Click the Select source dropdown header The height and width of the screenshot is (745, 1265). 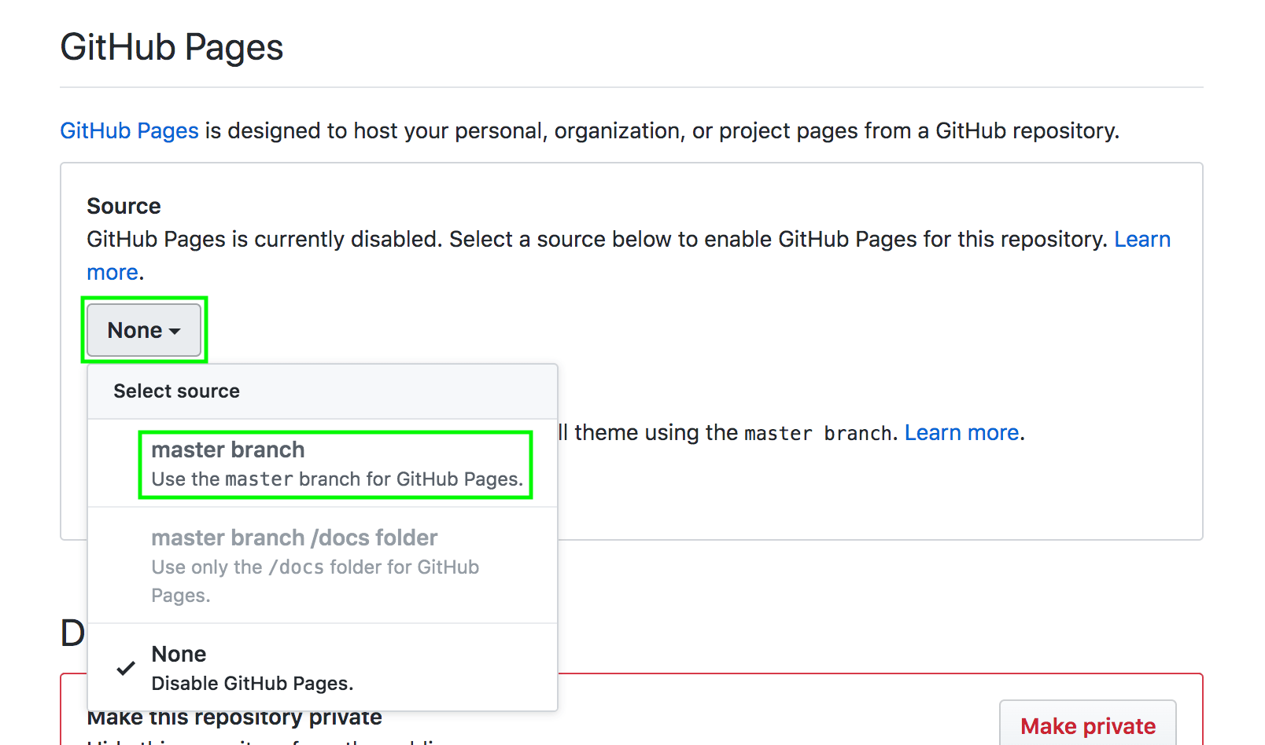[x=176, y=391]
